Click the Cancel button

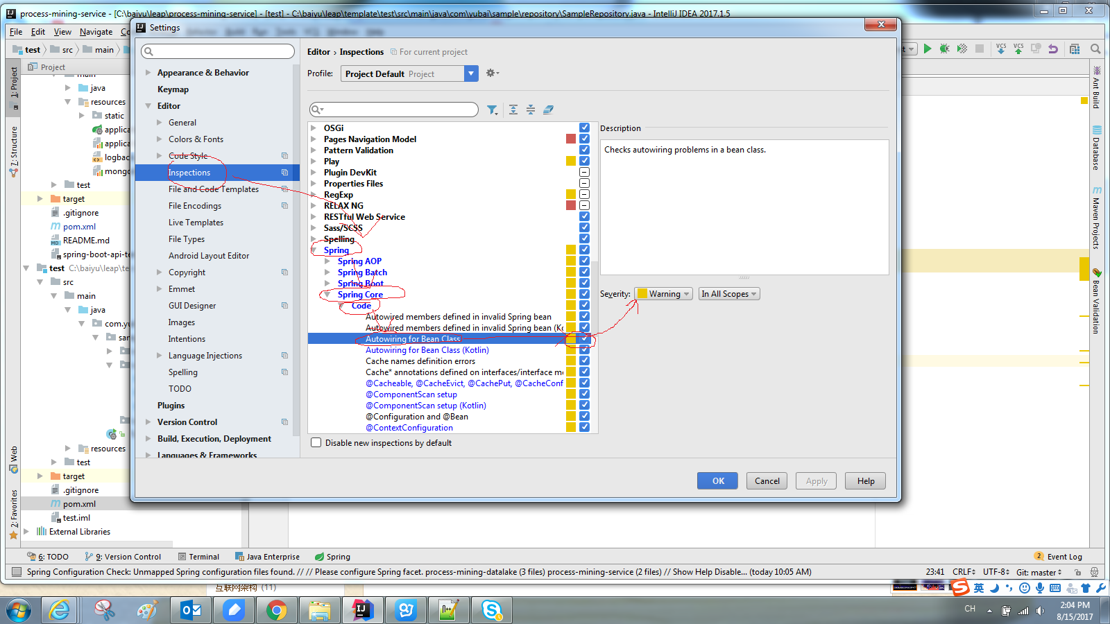tap(767, 480)
